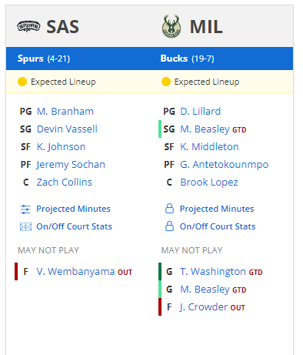The height and width of the screenshot is (355, 303).
Task: Open Devin Vassell's player link
Action: click(x=67, y=129)
